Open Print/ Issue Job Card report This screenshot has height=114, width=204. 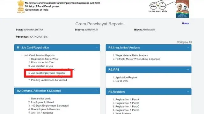tap(43, 62)
